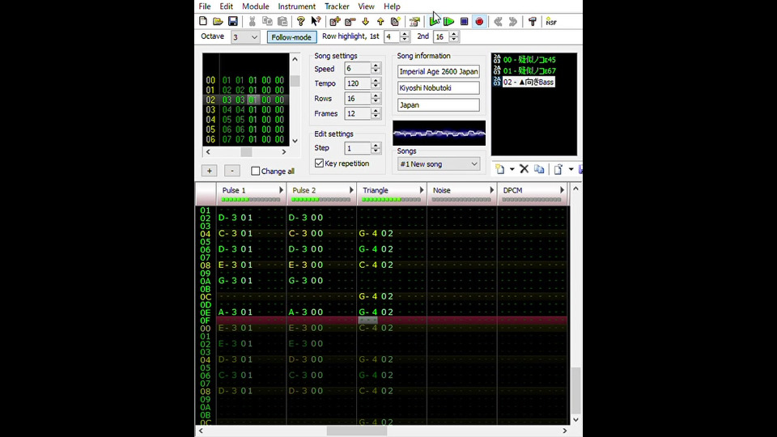Click the Play pattern looped icon
Screen dimensions: 777x437
coord(449,22)
